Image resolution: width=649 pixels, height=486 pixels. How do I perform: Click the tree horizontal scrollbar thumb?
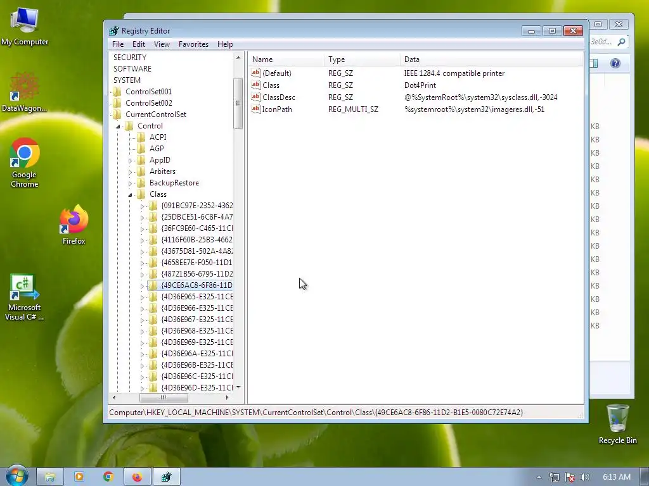click(164, 397)
